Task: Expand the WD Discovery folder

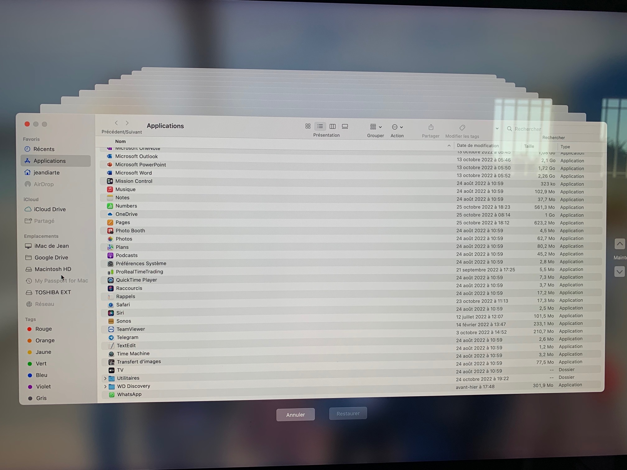Action: (105, 386)
